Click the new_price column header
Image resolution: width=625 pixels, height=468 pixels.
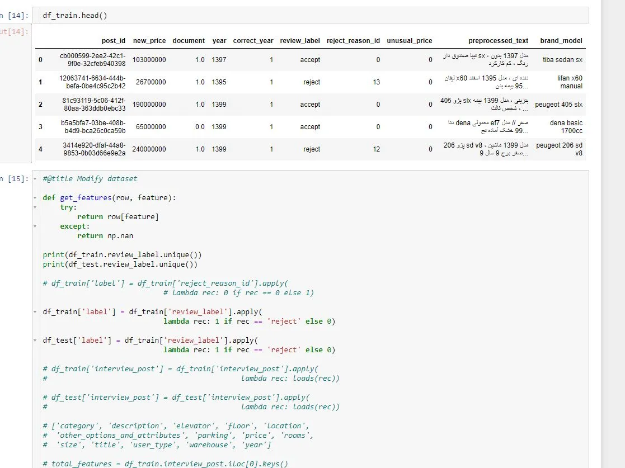[149, 41]
